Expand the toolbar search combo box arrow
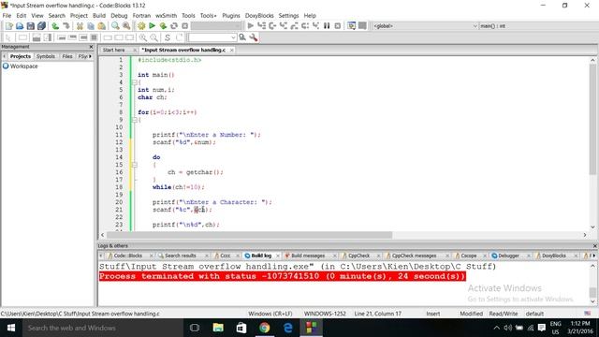This screenshot has width=599, height=337. [x=233, y=37]
